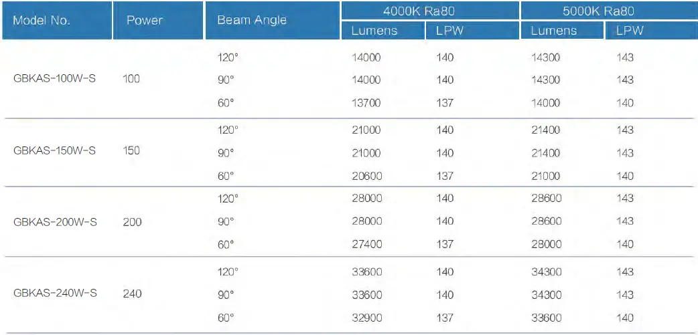This screenshot has height=335, width=698.
Task: Select the 20600 lumens value
Action: [x=366, y=176]
